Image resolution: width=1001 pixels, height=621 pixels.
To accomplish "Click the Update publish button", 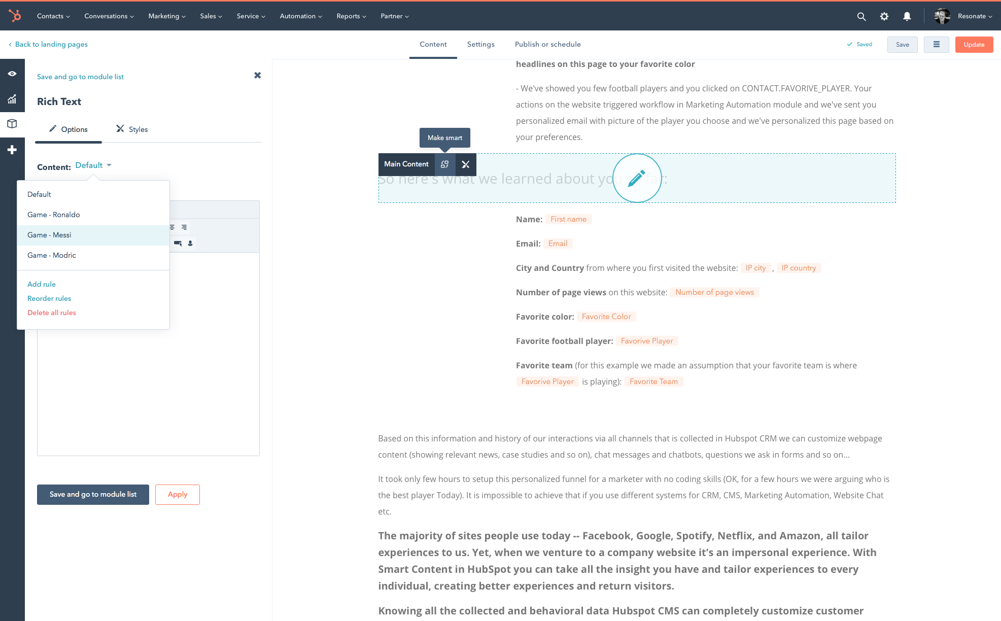I will point(975,44).
